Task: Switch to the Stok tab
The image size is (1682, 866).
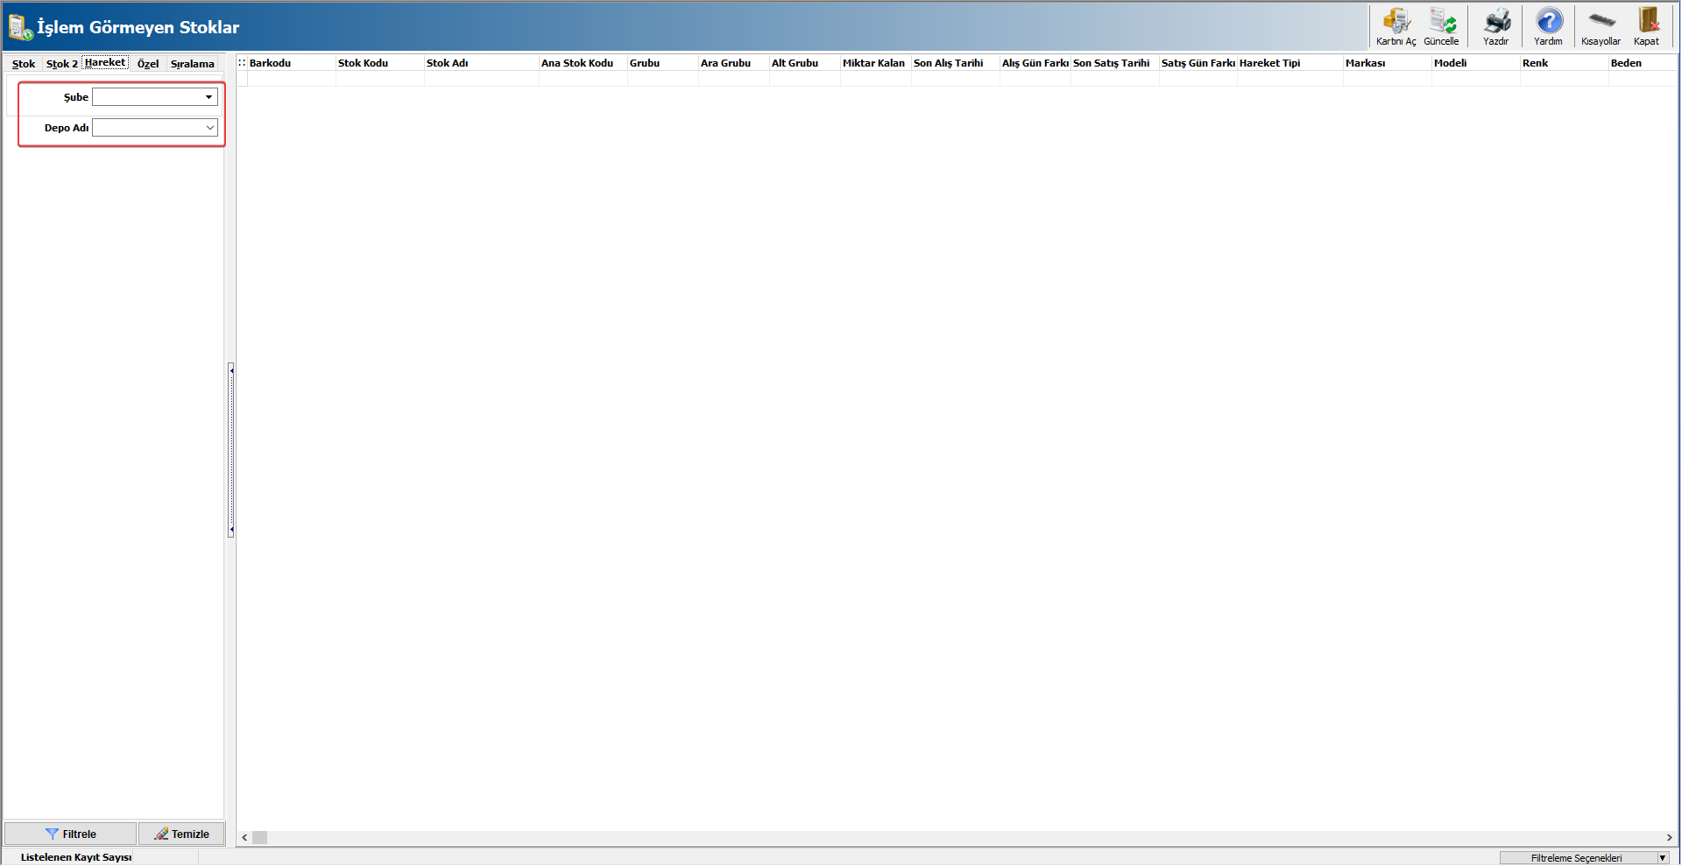Action: tap(24, 64)
